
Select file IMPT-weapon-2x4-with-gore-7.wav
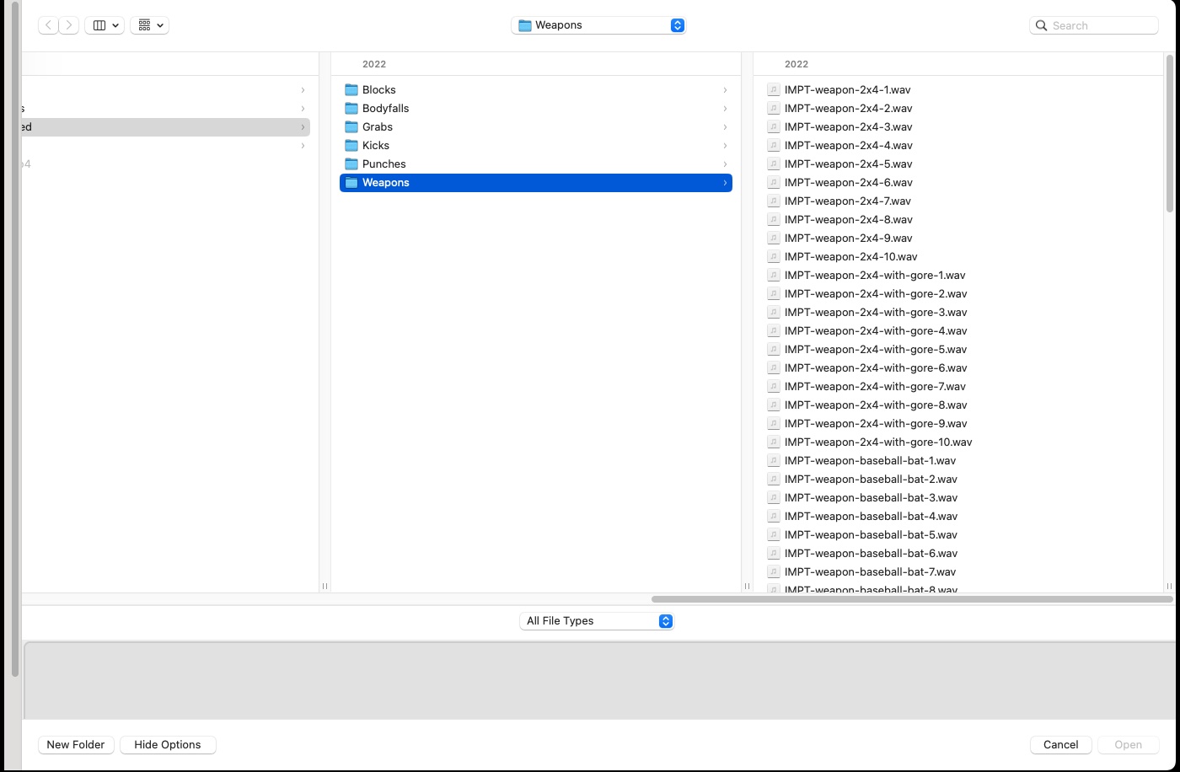[875, 387]
